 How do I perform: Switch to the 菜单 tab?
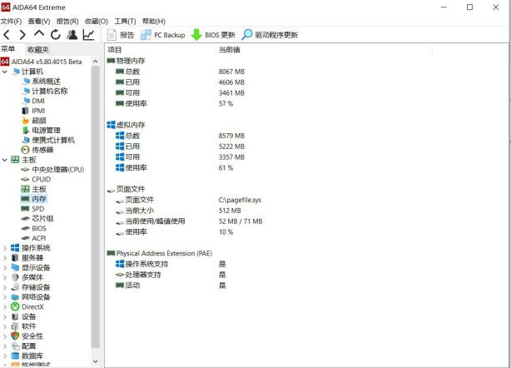[8, 49]
